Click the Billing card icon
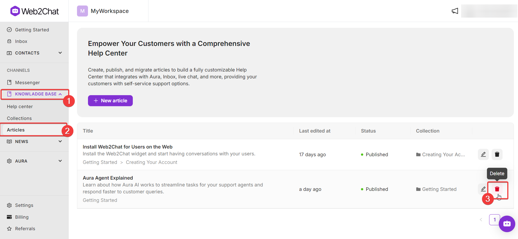Image resolution: width=518 pixels, height=239 pixels. pos(9,217)
